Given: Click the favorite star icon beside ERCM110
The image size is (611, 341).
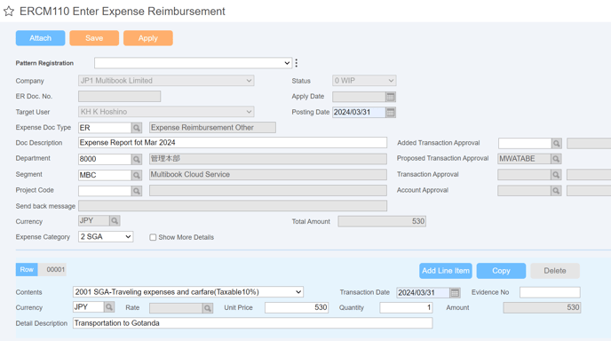Looking at the screenshot, I should [9, 12].
